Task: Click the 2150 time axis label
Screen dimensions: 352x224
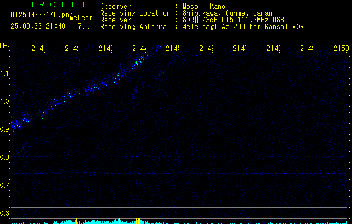Action: click(x=341, y=48)
